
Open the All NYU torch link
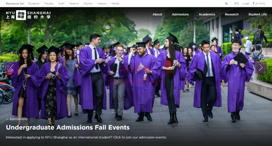[x=259, y=3]
